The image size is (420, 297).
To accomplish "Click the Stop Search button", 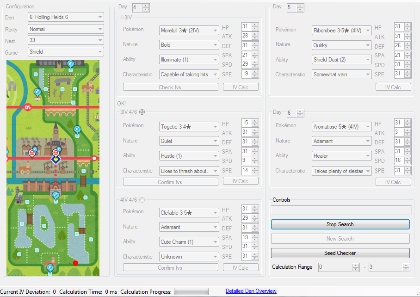I will click(x=340, y=224).
